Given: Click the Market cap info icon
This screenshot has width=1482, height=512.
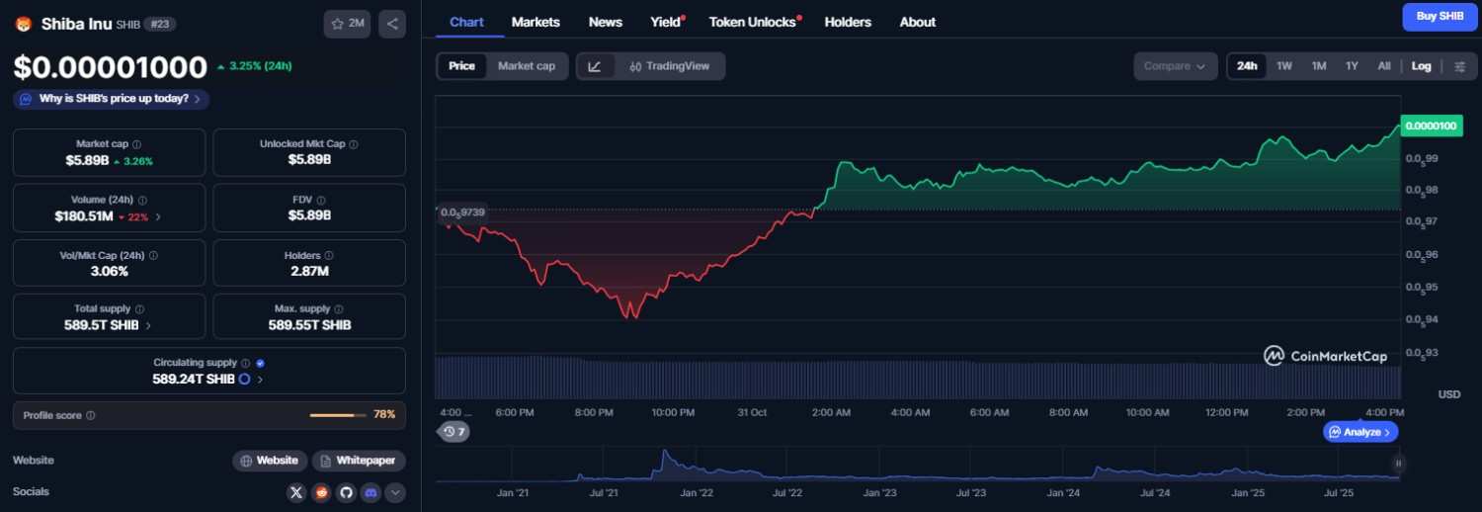Looking at the screenshot, I should [x=136, y=144].
